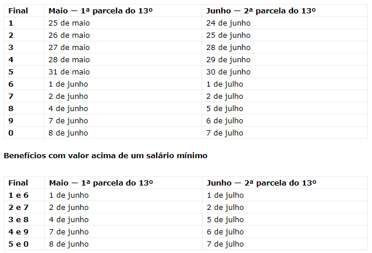
Task: Click the first table's 'Final' header
Action: click(x=18, y=10)
